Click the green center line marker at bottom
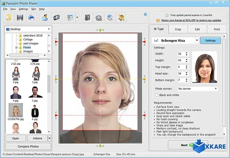This screenshot has height=158, width=230. (100, 145)
